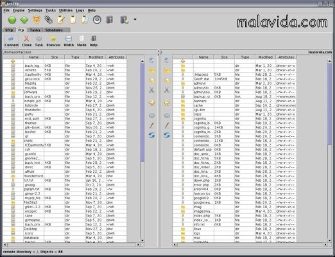Select the Ftp tab
The width and height of the screenshot is (335, 257).
pos(21,30)
